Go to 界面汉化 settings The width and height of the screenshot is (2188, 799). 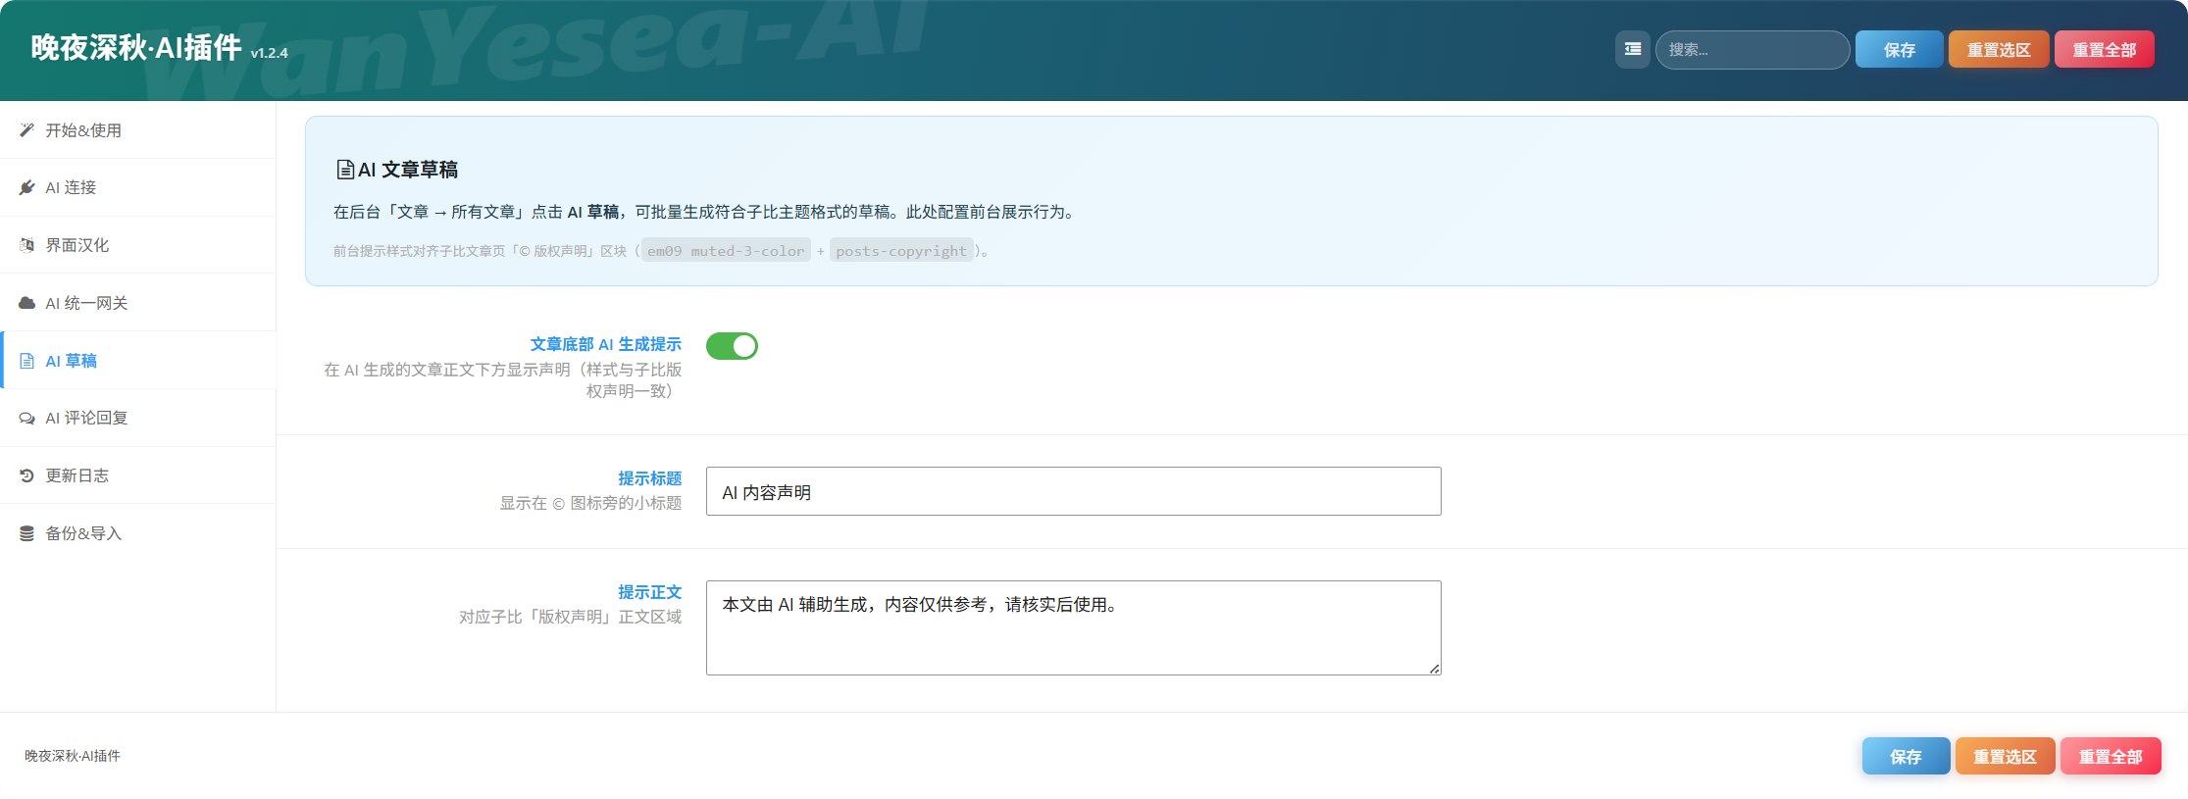coord(138,245)
